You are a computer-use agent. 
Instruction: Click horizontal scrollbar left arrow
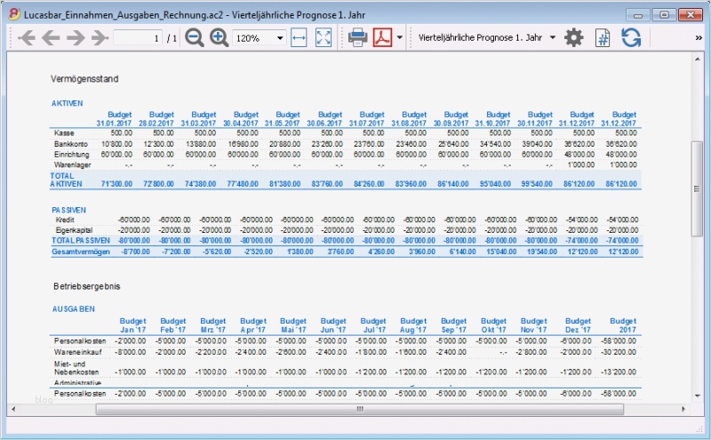coord(13,409)
